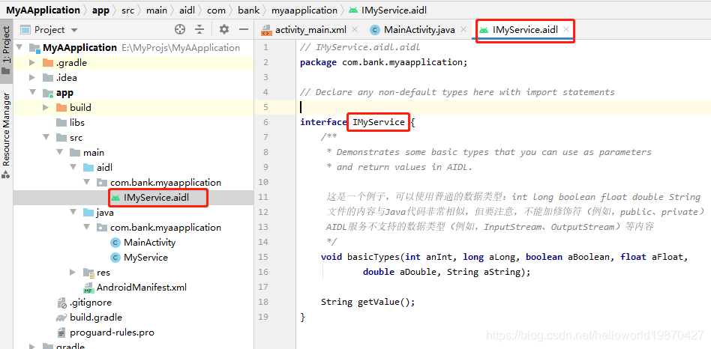Click aidl in the breadcrumb path
Viewport: 711px width, 349px height.
187,10
